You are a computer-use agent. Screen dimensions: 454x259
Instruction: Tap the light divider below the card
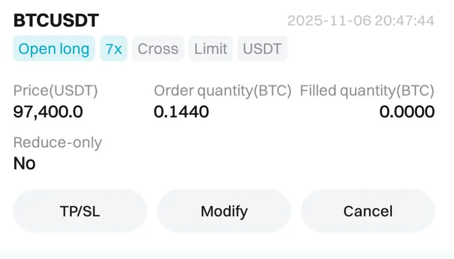point(227,256)
